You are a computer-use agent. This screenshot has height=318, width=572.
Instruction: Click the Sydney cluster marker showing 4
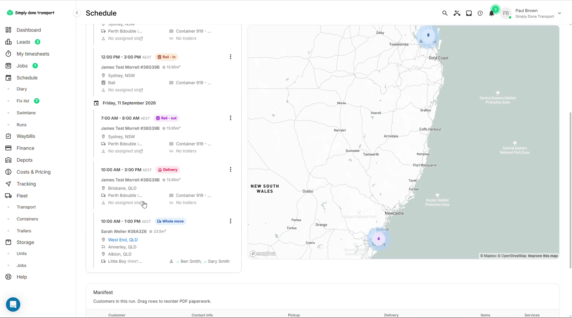coord(378,239)
